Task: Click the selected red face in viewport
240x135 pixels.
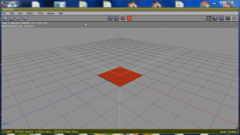Action: coord(120,76)
